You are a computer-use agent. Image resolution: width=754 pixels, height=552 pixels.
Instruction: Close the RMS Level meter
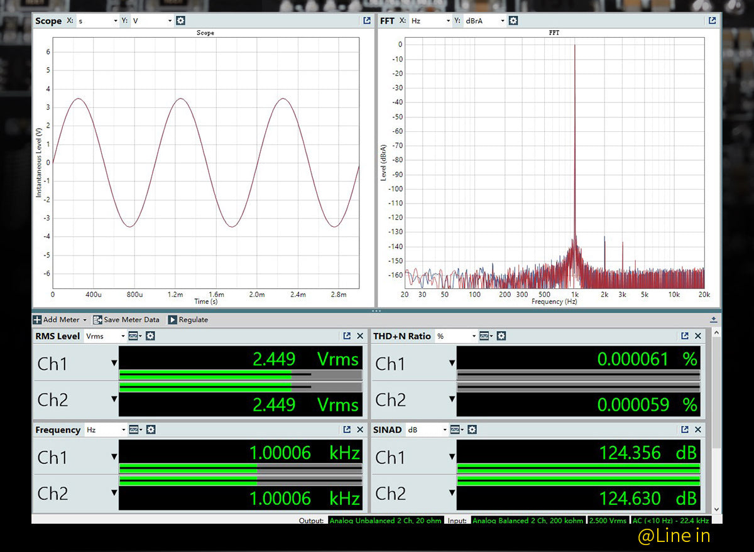point(360,336)
